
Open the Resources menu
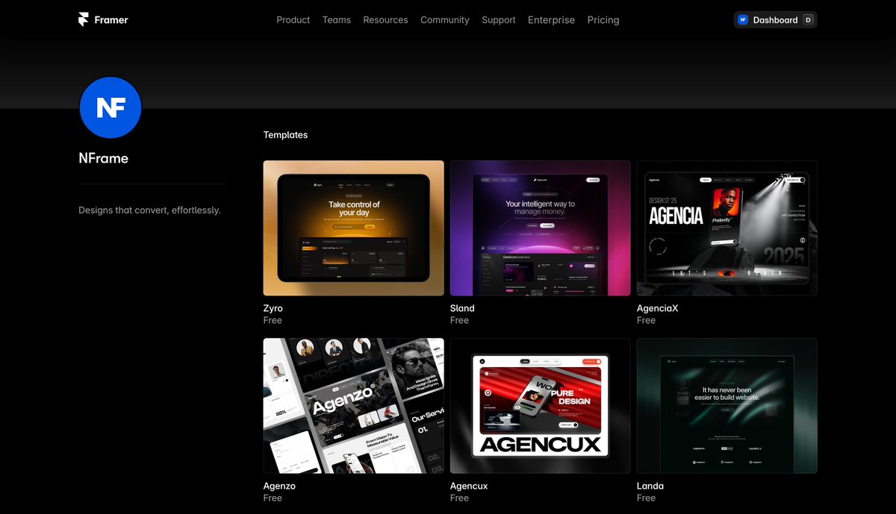385,20
